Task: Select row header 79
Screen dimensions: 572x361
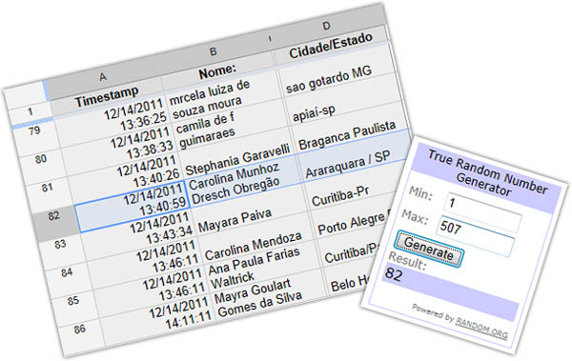Action: [34, 130]
